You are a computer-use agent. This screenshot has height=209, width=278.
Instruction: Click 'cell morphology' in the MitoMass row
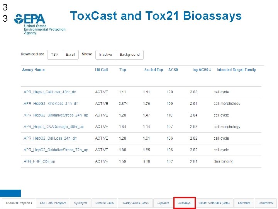point(227,104)
